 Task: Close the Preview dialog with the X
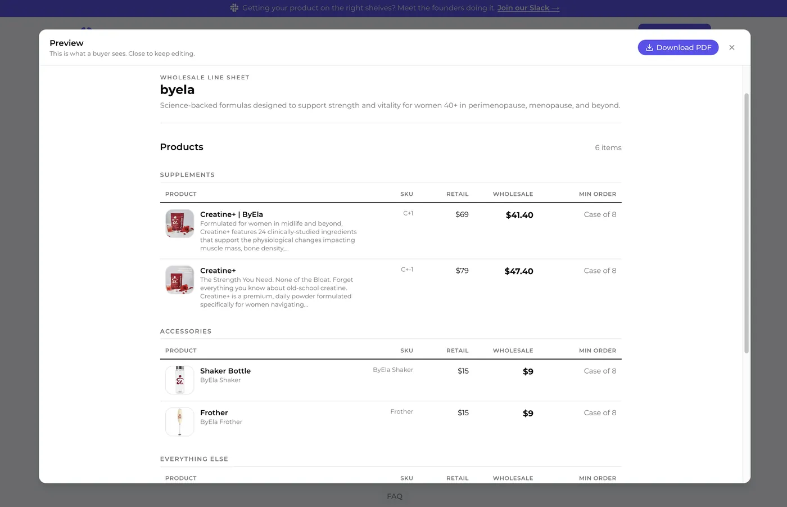[x=732, y=47]
